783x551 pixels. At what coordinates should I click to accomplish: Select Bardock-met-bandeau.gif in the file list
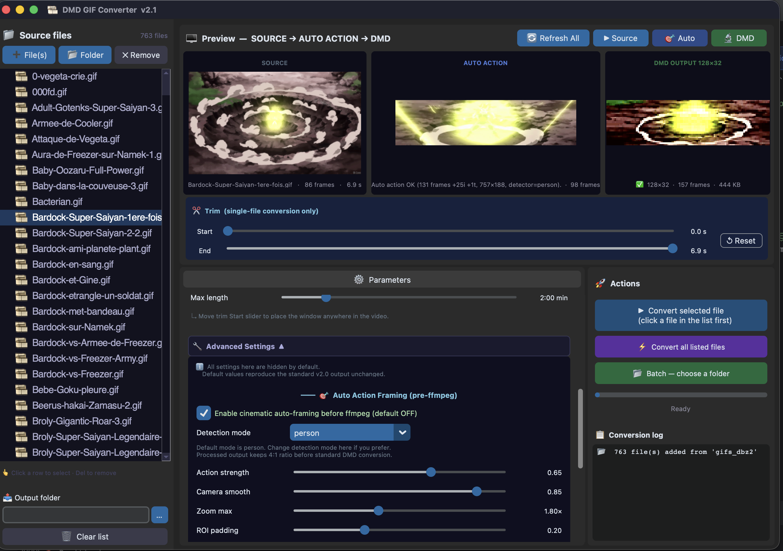tap(81, 312)
